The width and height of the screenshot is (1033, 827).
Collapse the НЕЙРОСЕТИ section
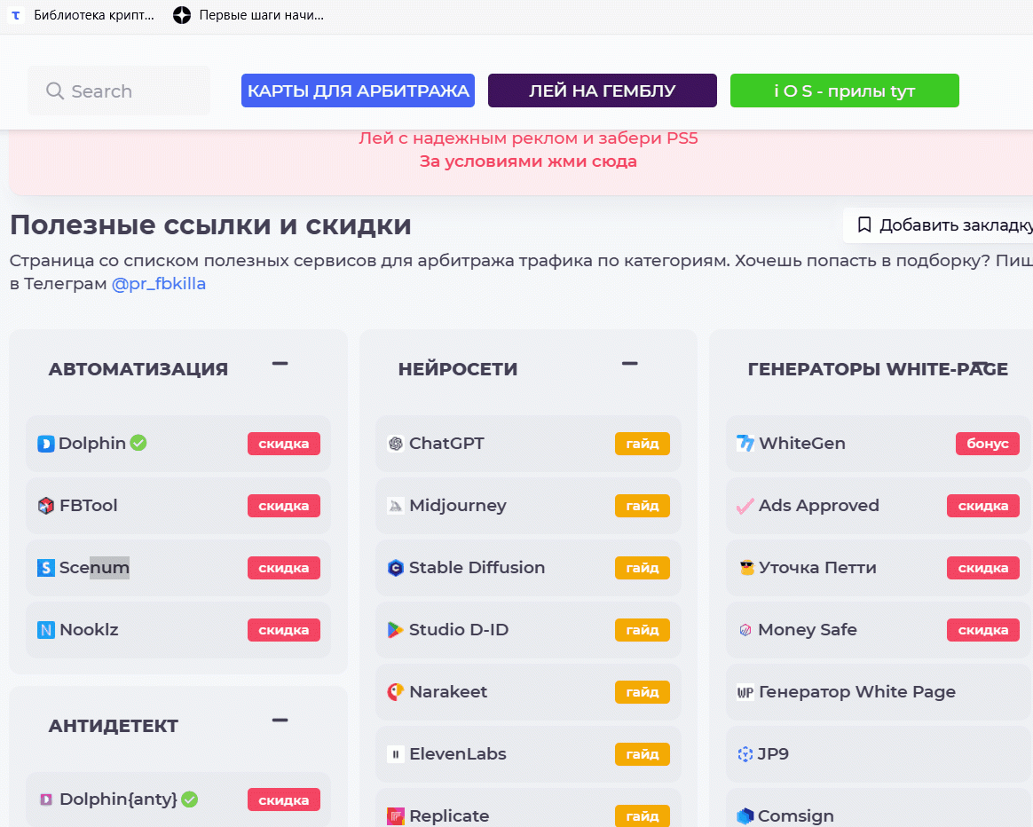[630, 364]
